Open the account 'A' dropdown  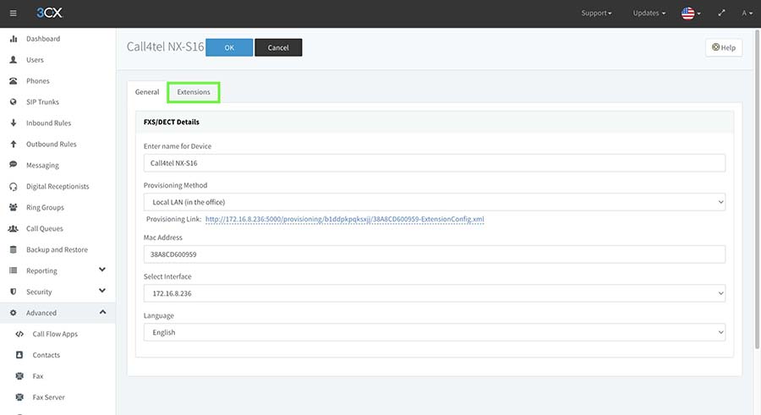[747, 14]
